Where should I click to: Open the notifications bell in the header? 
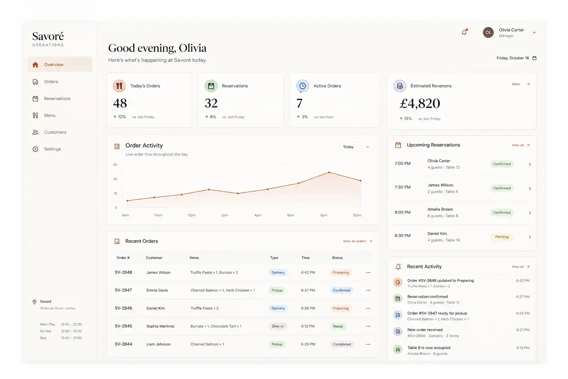tap(464, 32)
